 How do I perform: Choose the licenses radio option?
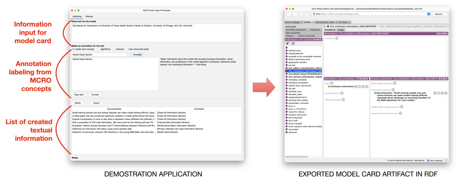(x=114, y=49)
